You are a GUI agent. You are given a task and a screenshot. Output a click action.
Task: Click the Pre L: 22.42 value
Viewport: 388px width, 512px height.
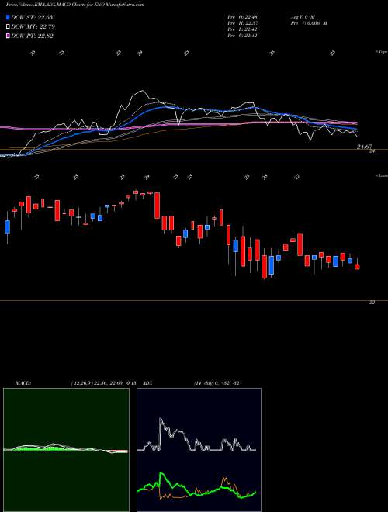point(242,29)
